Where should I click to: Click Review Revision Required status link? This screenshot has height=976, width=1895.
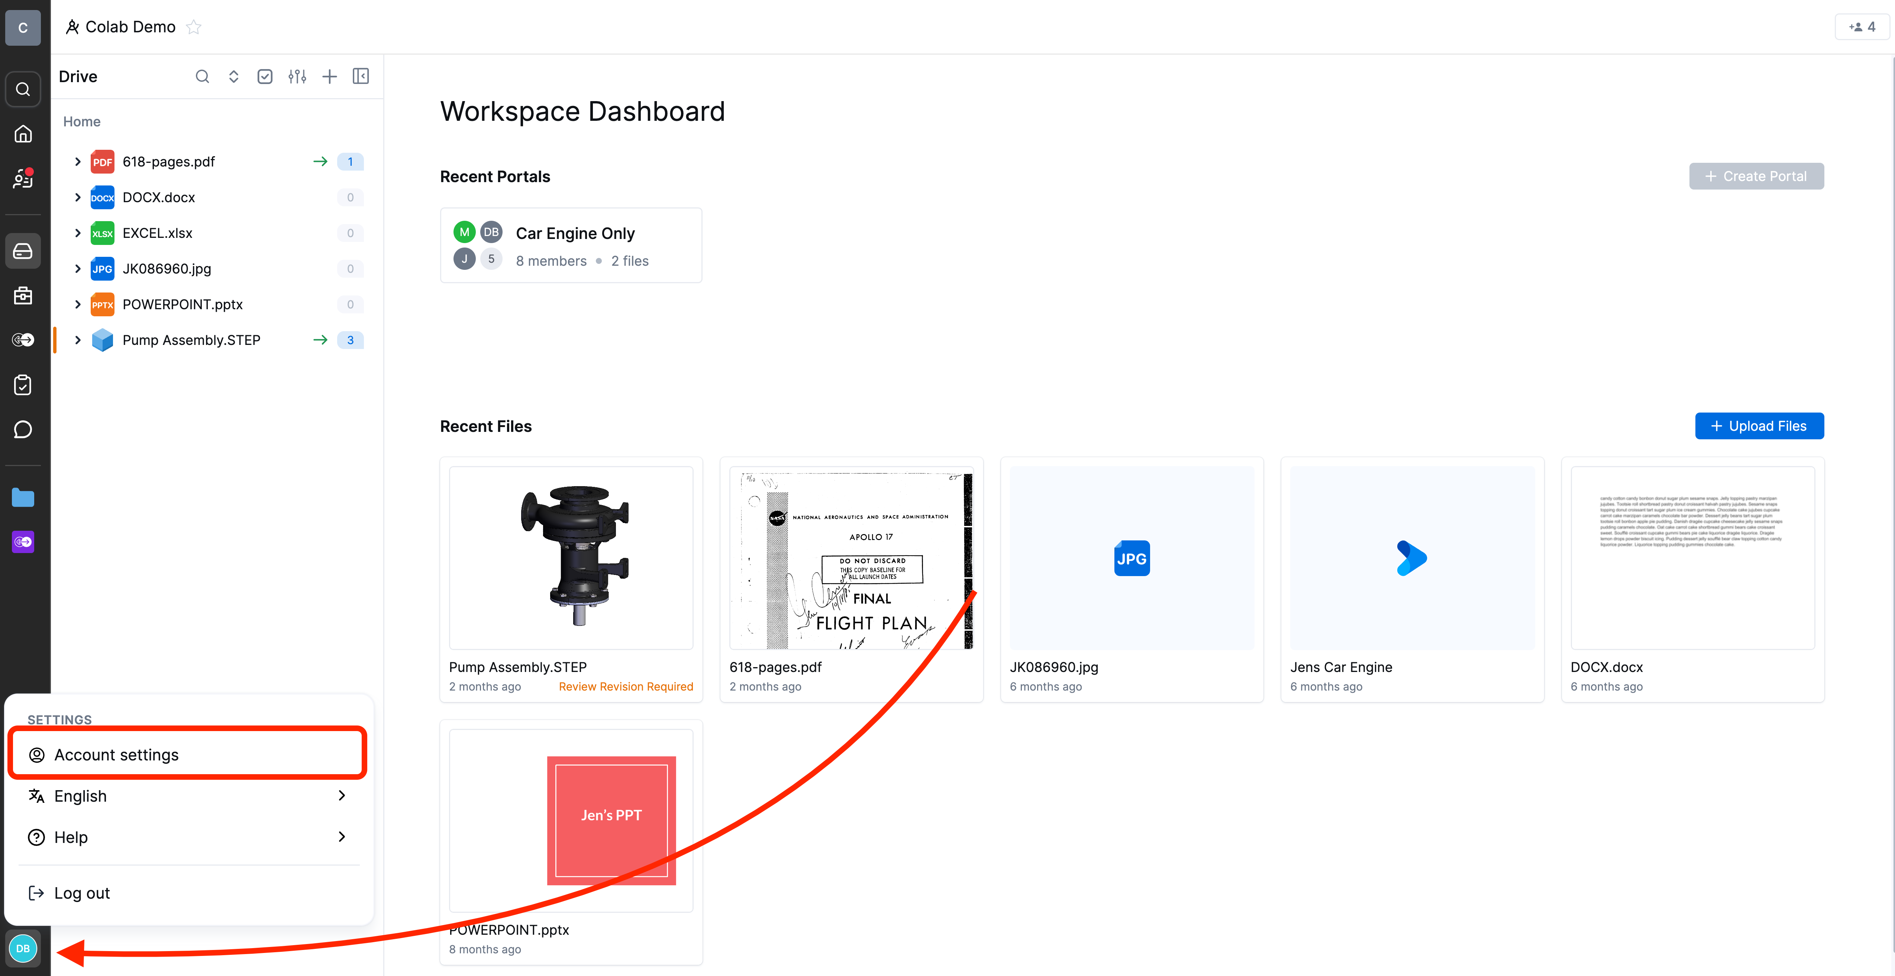click(x=625, y=686)
